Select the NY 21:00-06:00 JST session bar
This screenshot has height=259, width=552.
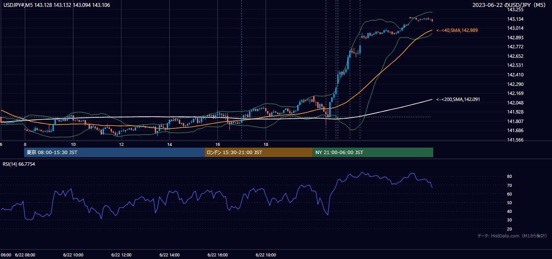(373, 152)
